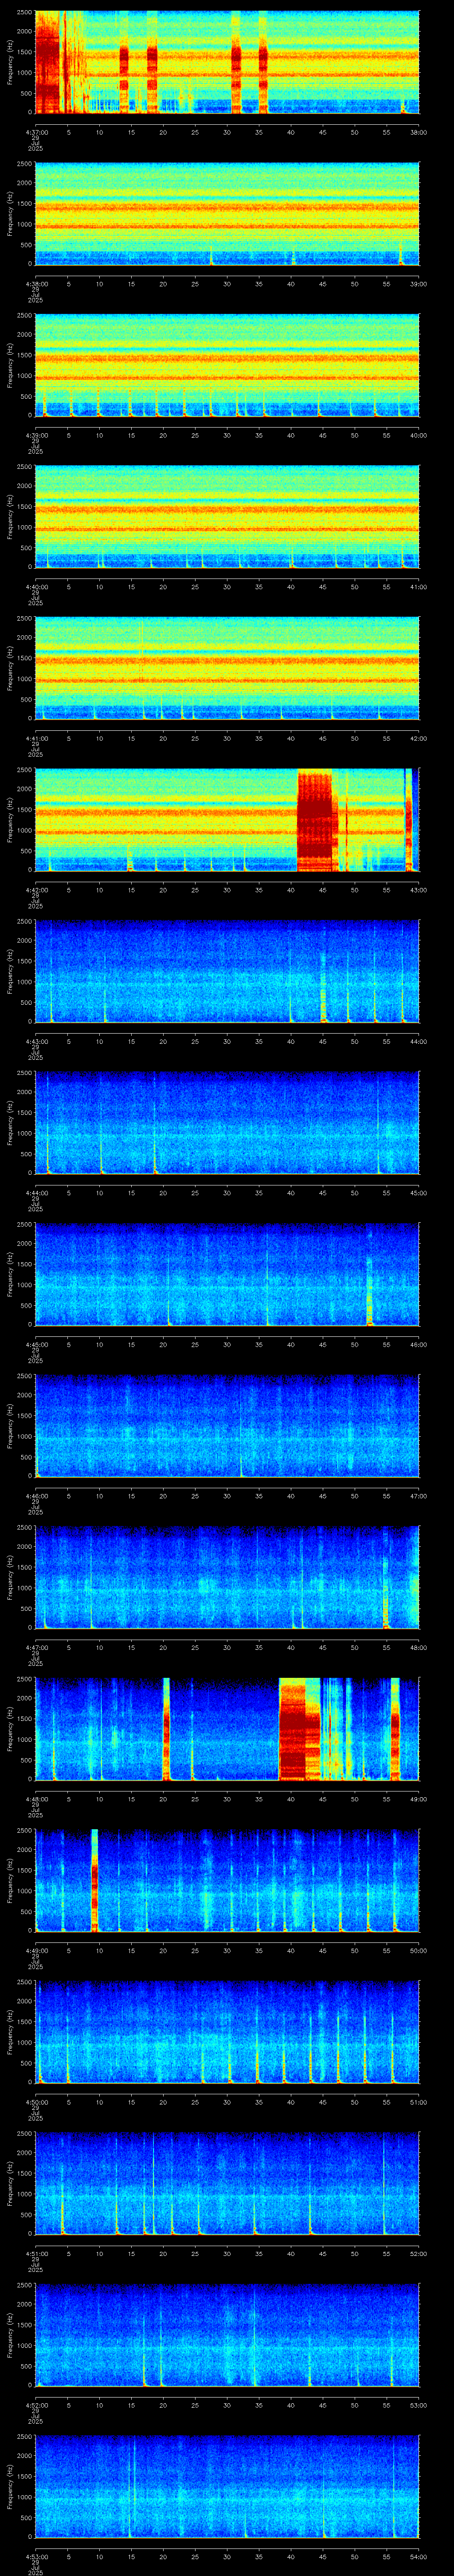The image size is (454, 2576).
Task: Select the last spectrogram row starting 4:53:00
Action: 227,2485
